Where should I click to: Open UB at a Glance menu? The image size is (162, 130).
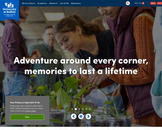coord(28,3)
